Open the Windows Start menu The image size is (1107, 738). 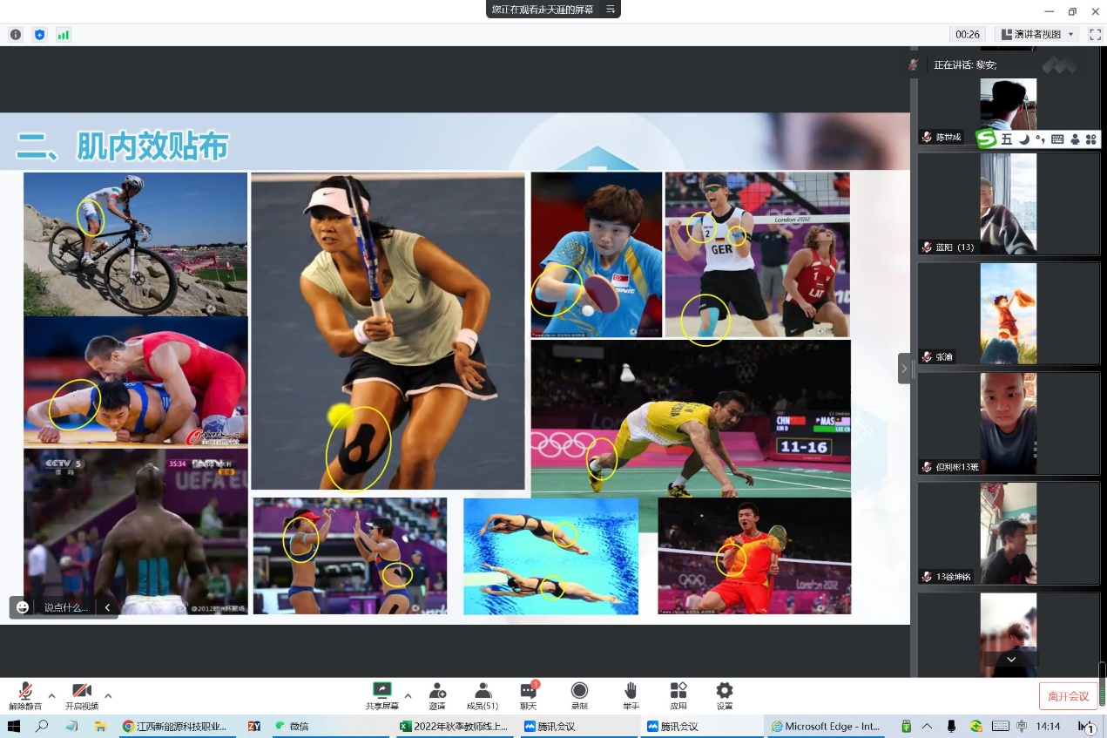coord(14,726)
